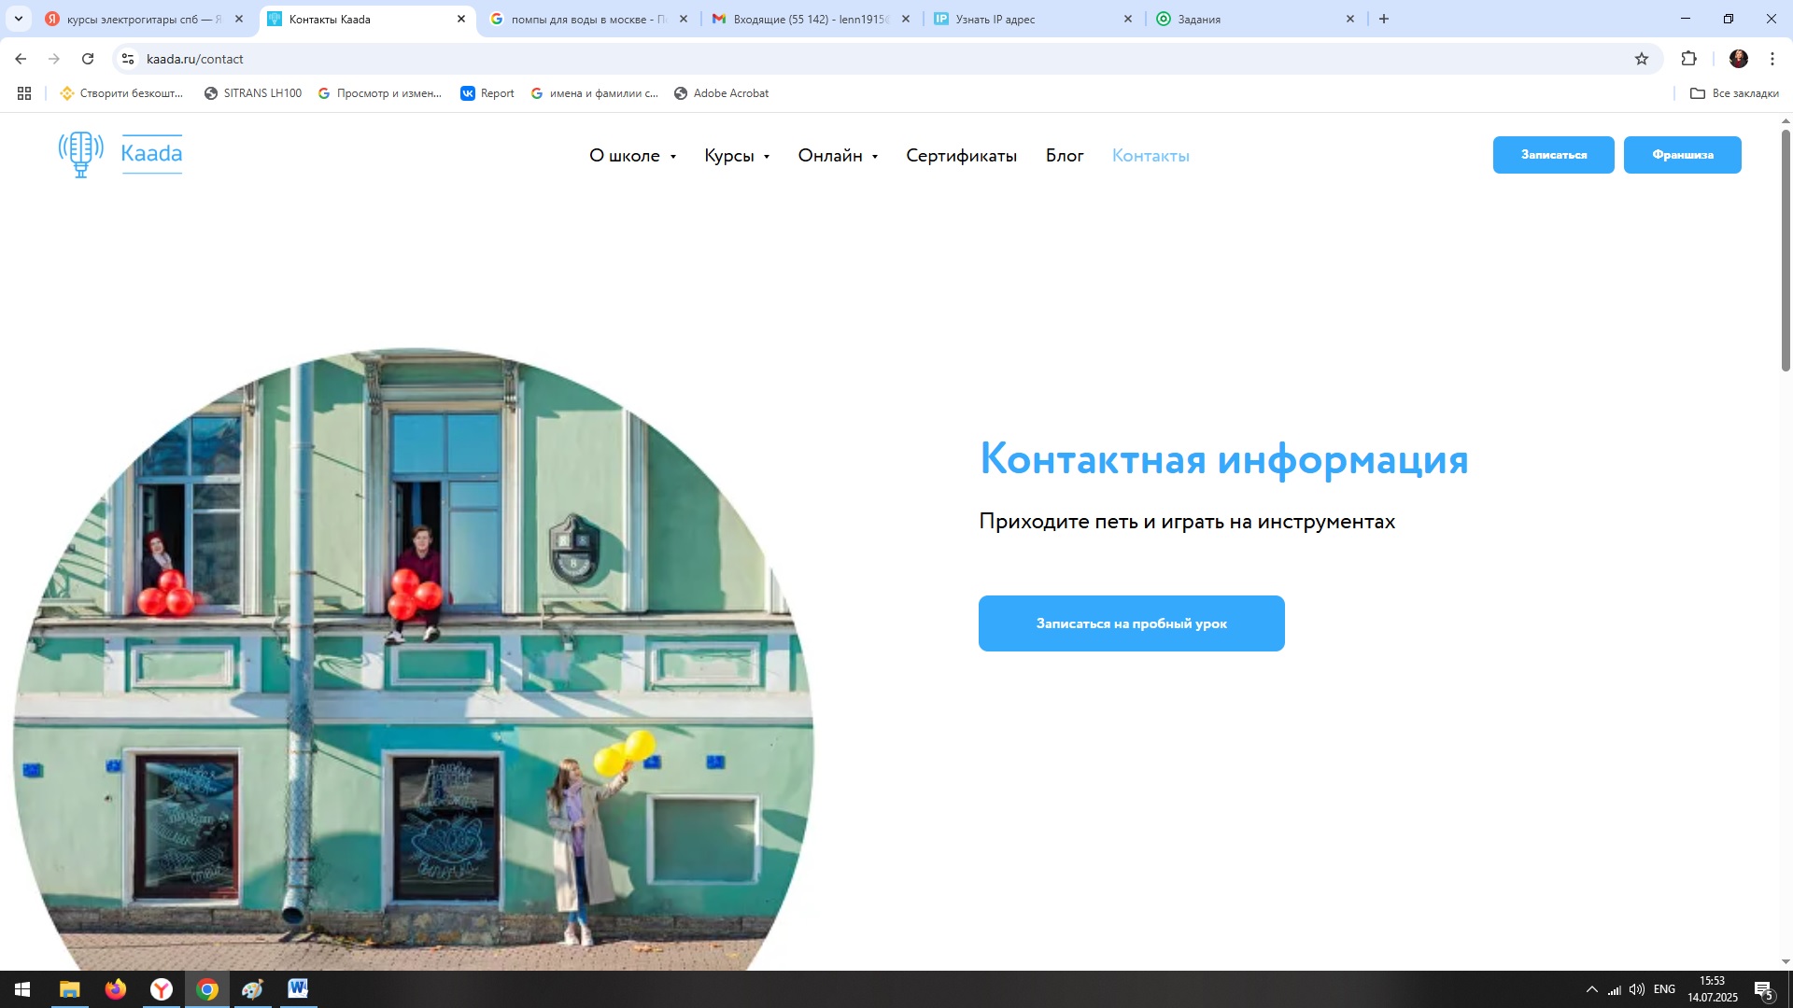Open Firefox from taskbar

(x=116, y=989)
